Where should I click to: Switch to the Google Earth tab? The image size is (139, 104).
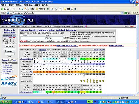(61, 30)
